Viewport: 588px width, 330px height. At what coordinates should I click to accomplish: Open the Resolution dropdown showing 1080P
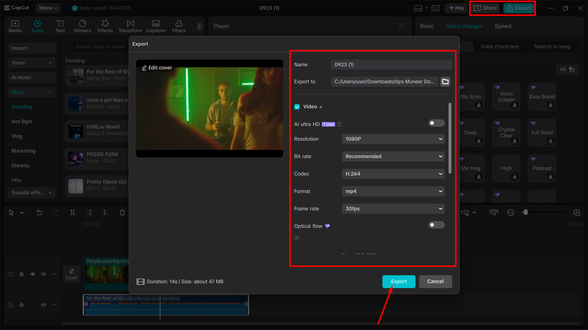point(393,139)
